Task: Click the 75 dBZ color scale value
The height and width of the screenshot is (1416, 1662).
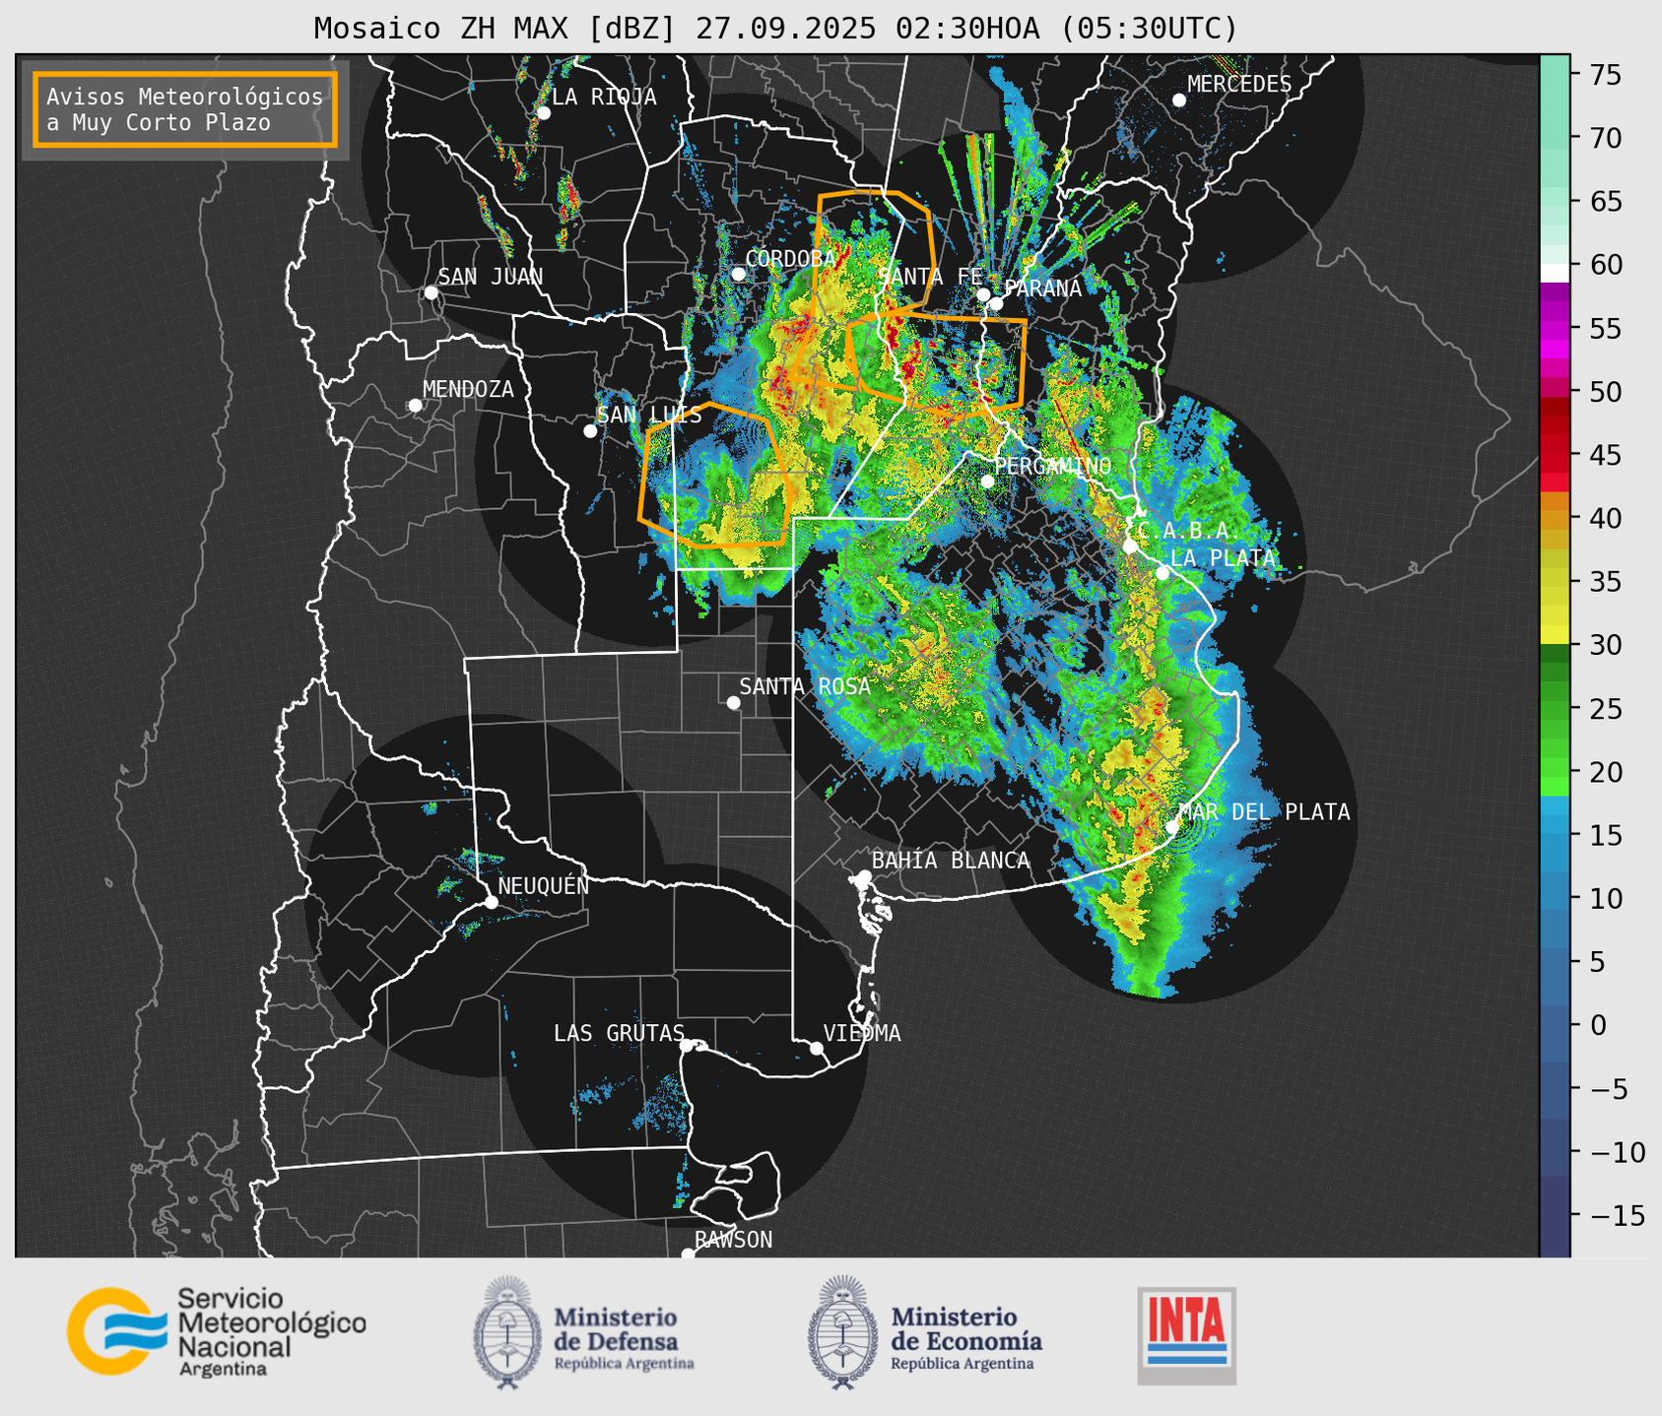Action: point(1605,75)
